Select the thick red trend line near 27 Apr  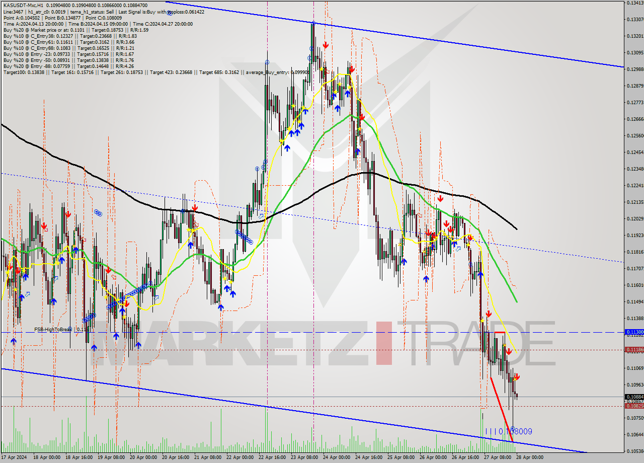click(502, 410)
